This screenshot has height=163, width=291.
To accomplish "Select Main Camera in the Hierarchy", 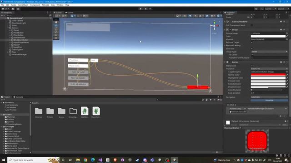I will 17,21.
